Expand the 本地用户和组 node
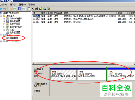The image size is (135, 100). click(x=4, y=27)
